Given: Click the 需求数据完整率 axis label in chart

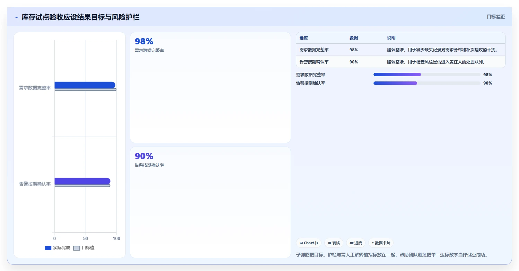Looking at the screenshot, I should pyautogui.click(x=35, y=88).
